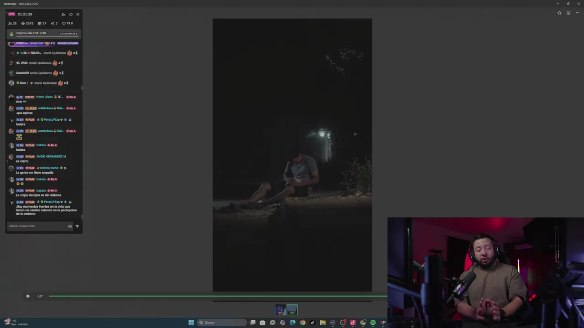Open the Objetivo del LIVE goal bar
The image size is (584, 328).
coord(44,33)
